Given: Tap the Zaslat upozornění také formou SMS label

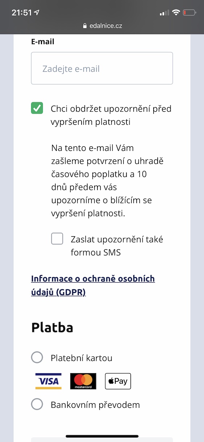Looking at the screenshot, I should [117, 246].
